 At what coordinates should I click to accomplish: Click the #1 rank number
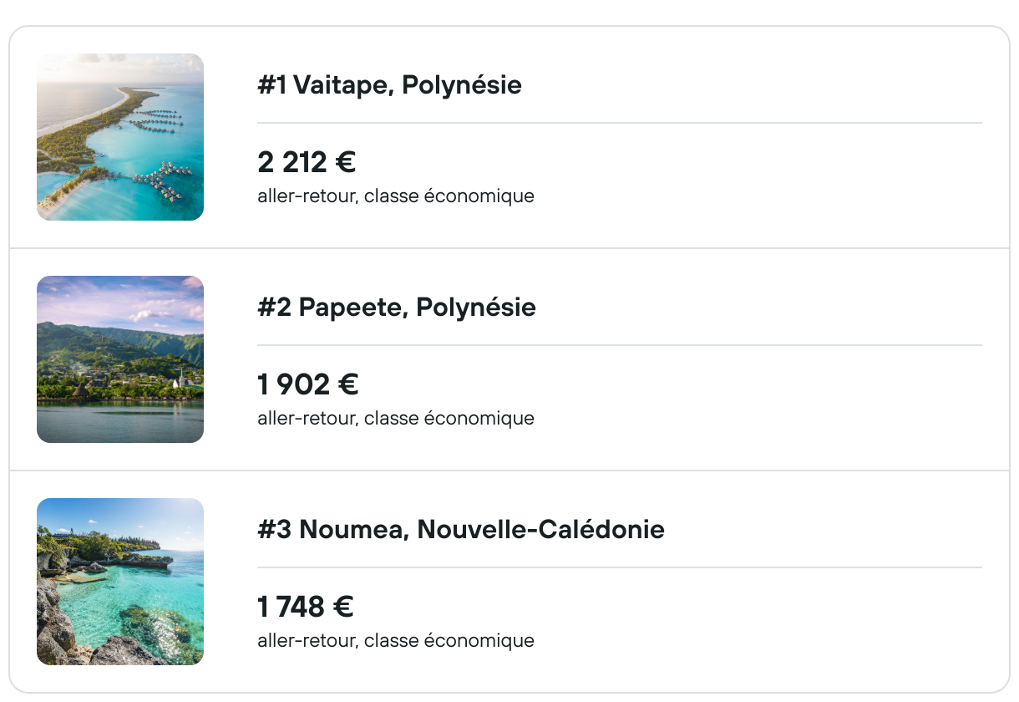click(271, 85)
